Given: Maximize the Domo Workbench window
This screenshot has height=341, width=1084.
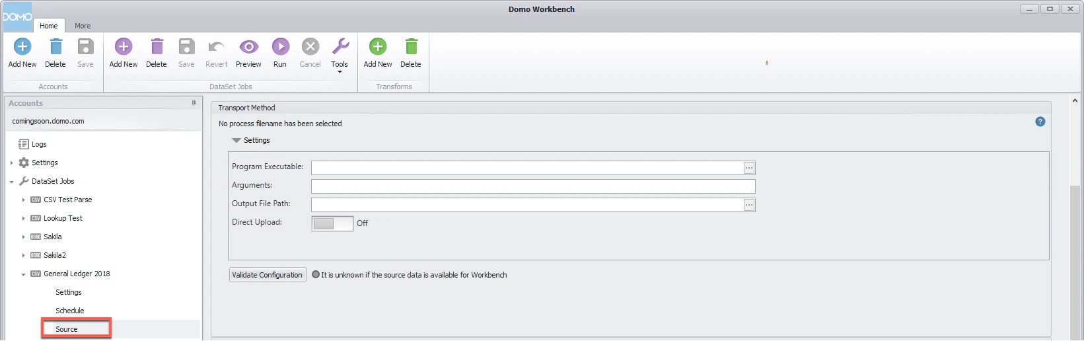Looking at the screenshot, I should (x=1050, y=9).
